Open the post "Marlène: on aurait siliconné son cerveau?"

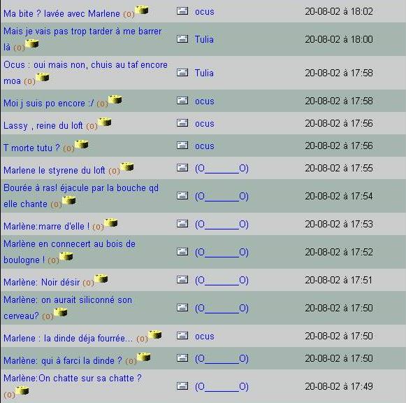[x=68, y=308]
